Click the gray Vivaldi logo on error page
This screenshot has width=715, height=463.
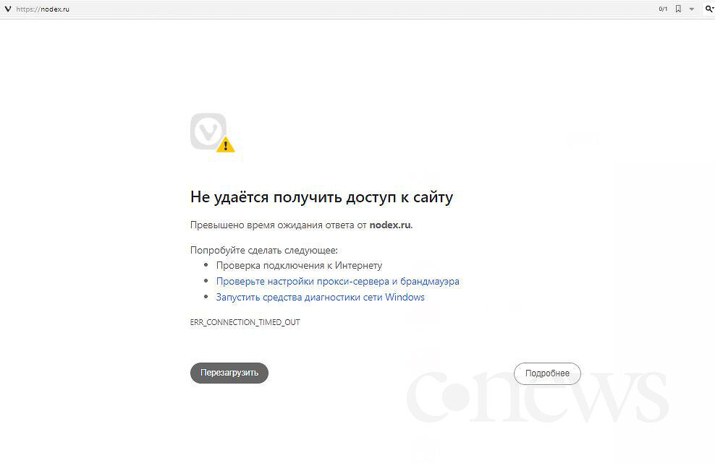(x=208, y=131)
